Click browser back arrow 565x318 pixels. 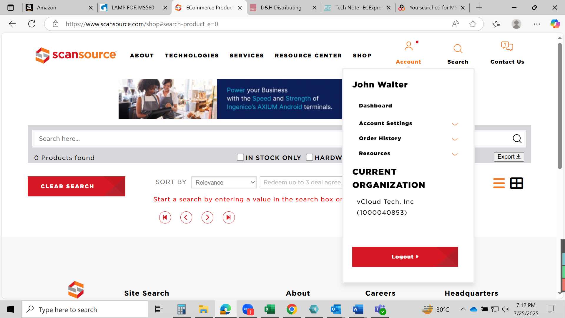coord(12,24)
